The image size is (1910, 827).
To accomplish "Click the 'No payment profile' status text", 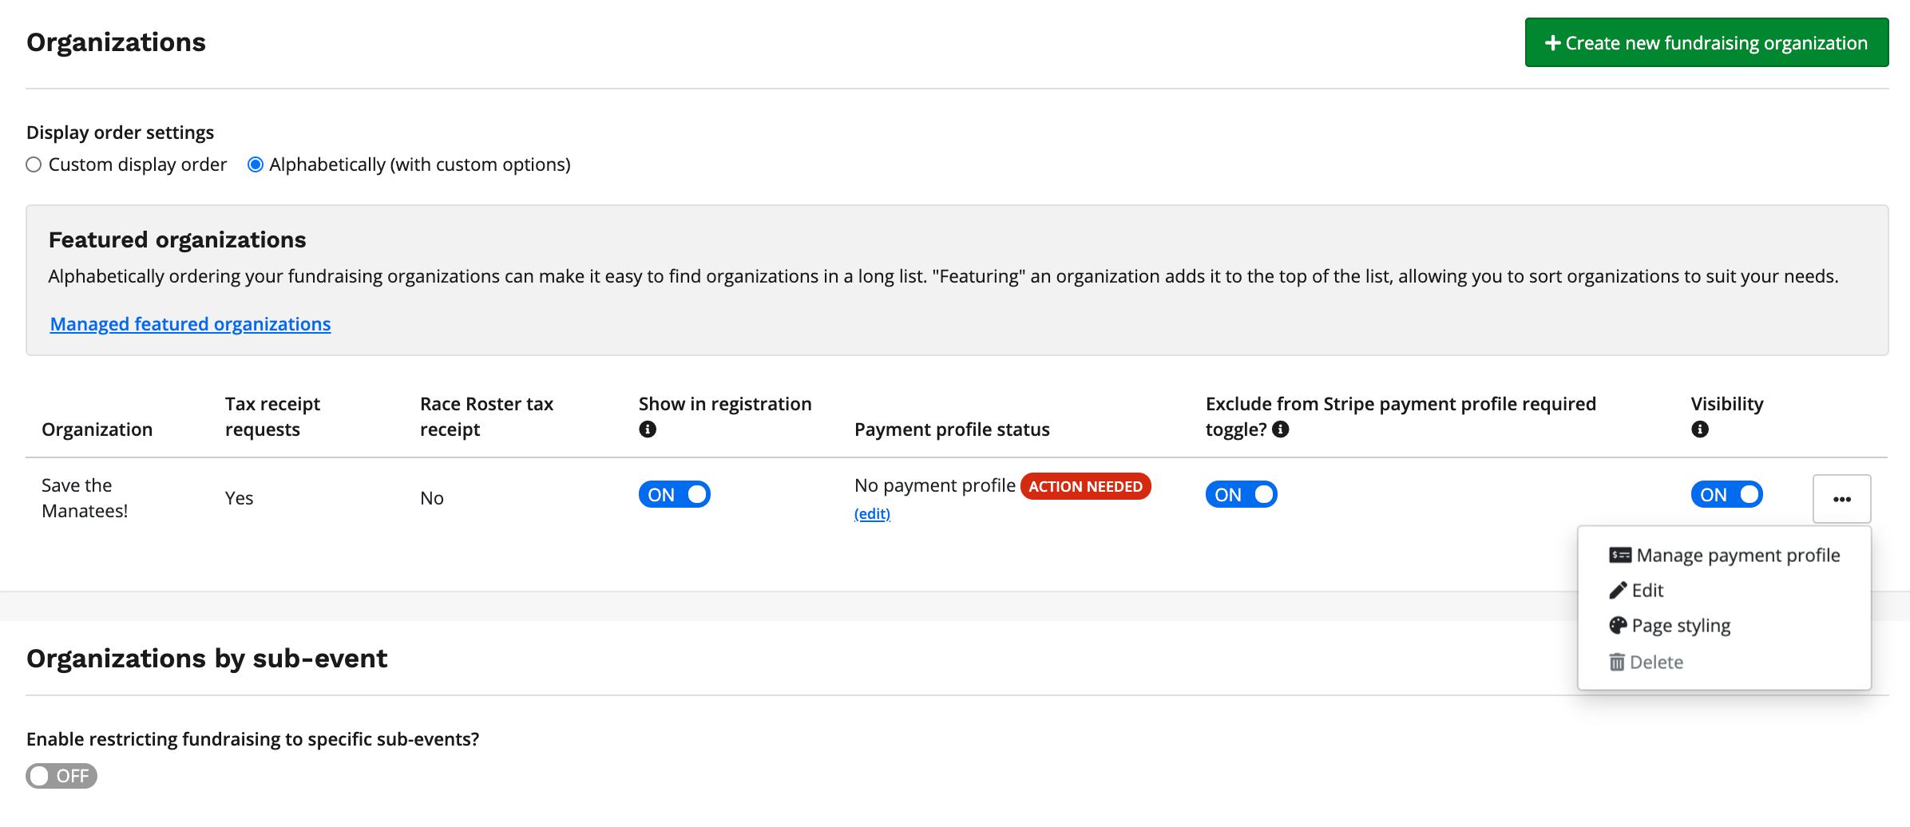I will pos(935,485).
